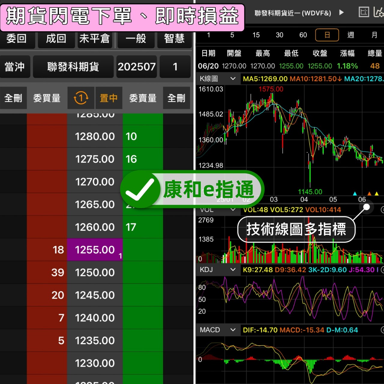384x384 pixels.
Task: Click the 委買量 column header
Action: [47, 98]
